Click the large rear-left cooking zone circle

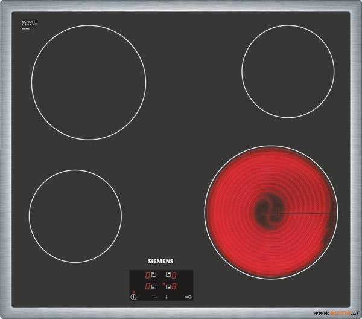(89, 82)
